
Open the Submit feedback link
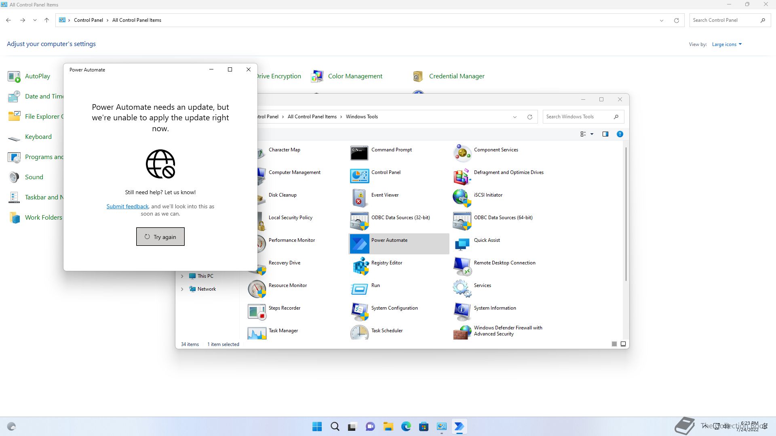coord(127,206)
